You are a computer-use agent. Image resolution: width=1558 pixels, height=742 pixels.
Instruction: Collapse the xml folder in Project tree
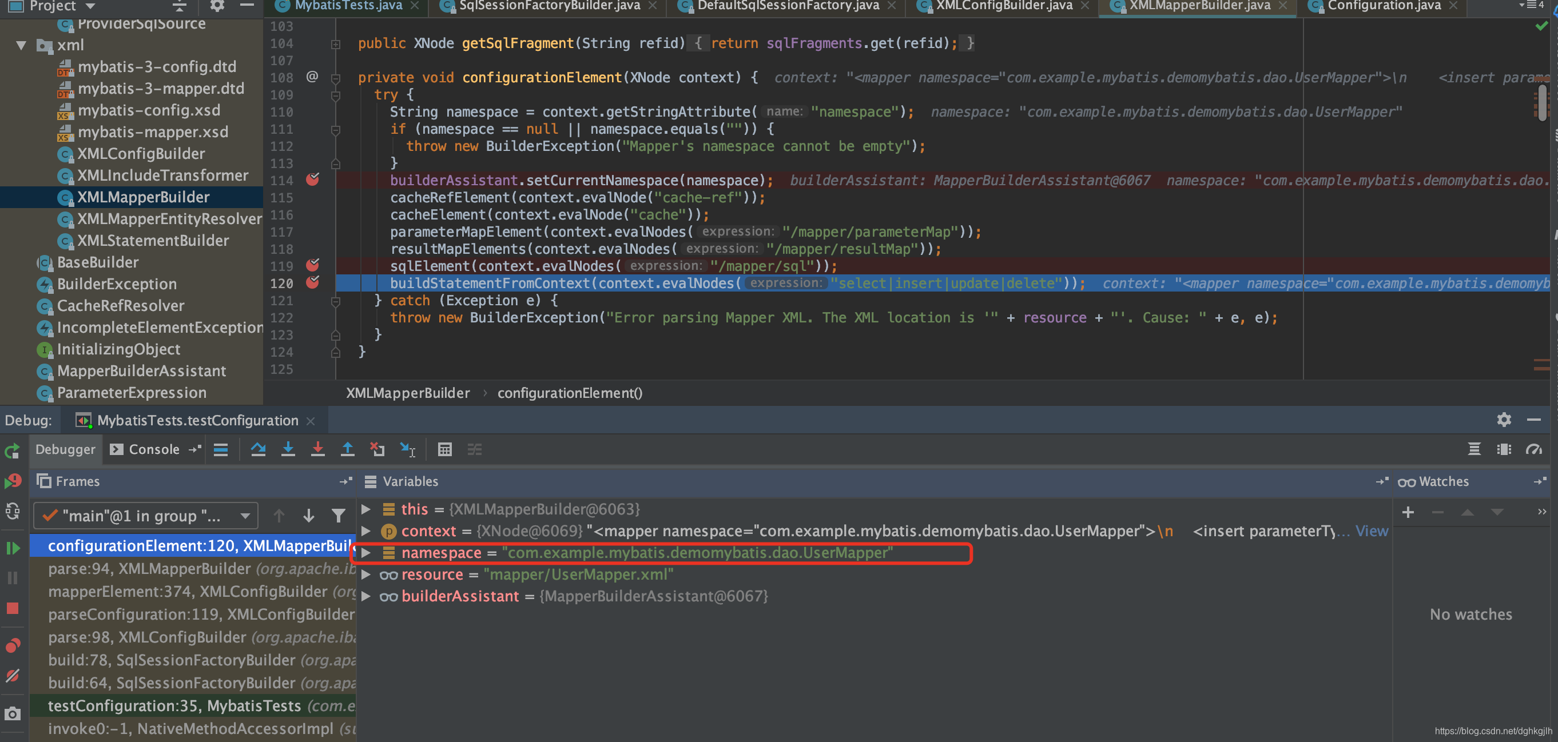22,45
